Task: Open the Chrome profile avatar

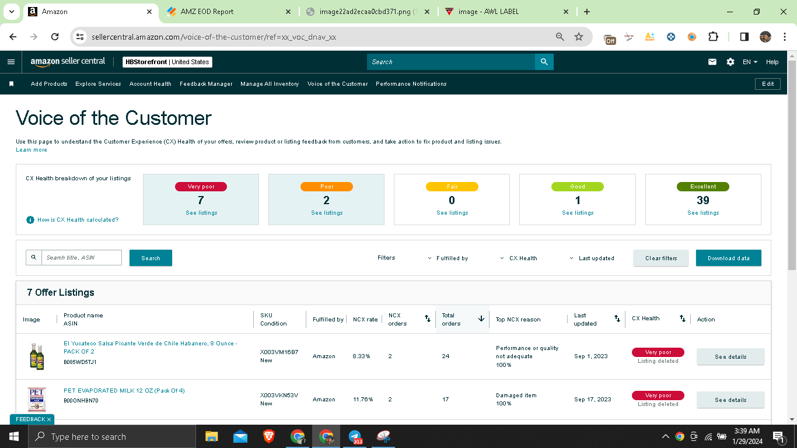Action: [765, 37]
